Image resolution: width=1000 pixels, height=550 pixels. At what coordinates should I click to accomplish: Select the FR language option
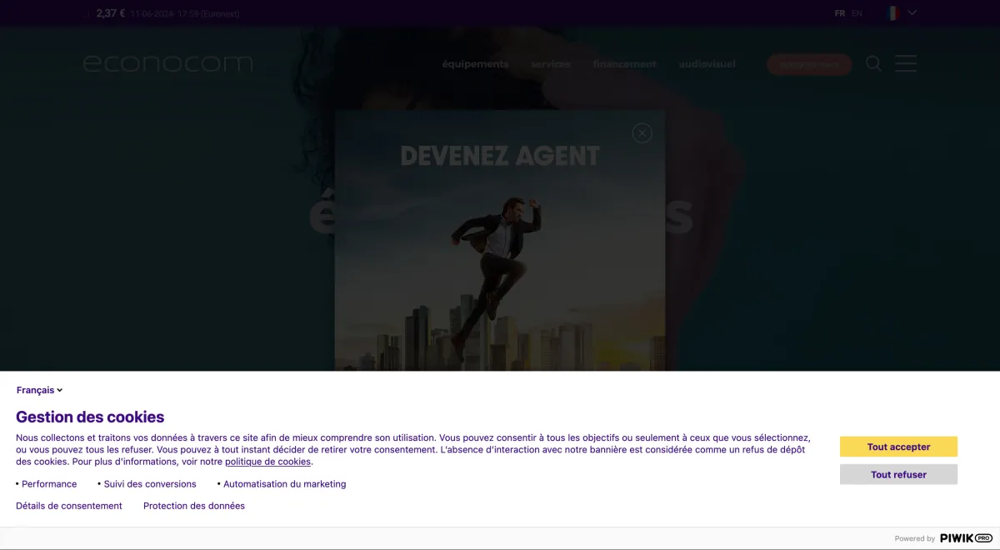click(840, 13)
